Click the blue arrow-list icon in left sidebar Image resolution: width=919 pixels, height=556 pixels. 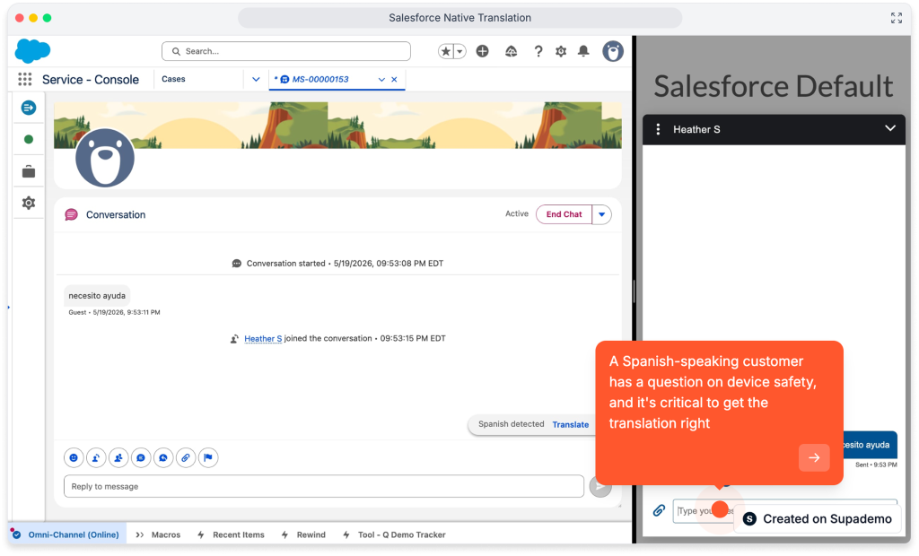pyautogui.click(x=28, y=108)
